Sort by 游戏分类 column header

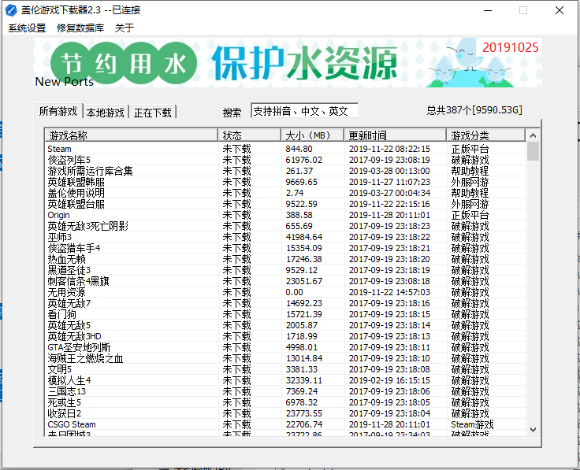(x=486, y=135)
